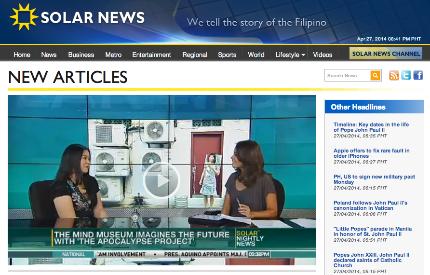Screen dimensions: 430x275
Task: Go to the Business section
Action: pos(81,55)
